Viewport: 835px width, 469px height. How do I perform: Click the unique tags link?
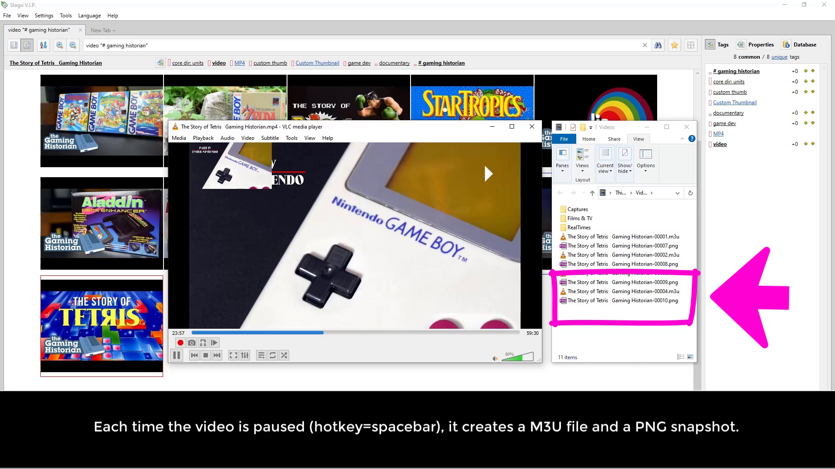click(779, 57)
